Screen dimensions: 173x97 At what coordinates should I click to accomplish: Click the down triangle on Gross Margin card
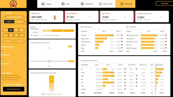pos(79,20)
